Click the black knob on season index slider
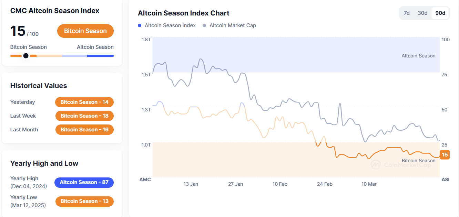This screenshot has height=217, width=459. click(25, 56)
